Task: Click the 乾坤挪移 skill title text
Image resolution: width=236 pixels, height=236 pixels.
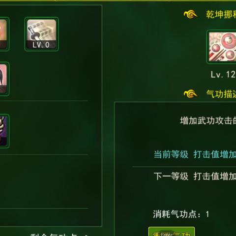Action: [x=221, y=14]
